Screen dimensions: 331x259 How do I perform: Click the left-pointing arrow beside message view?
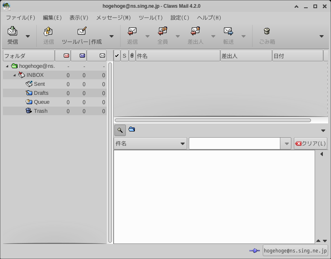click(322, 154)
